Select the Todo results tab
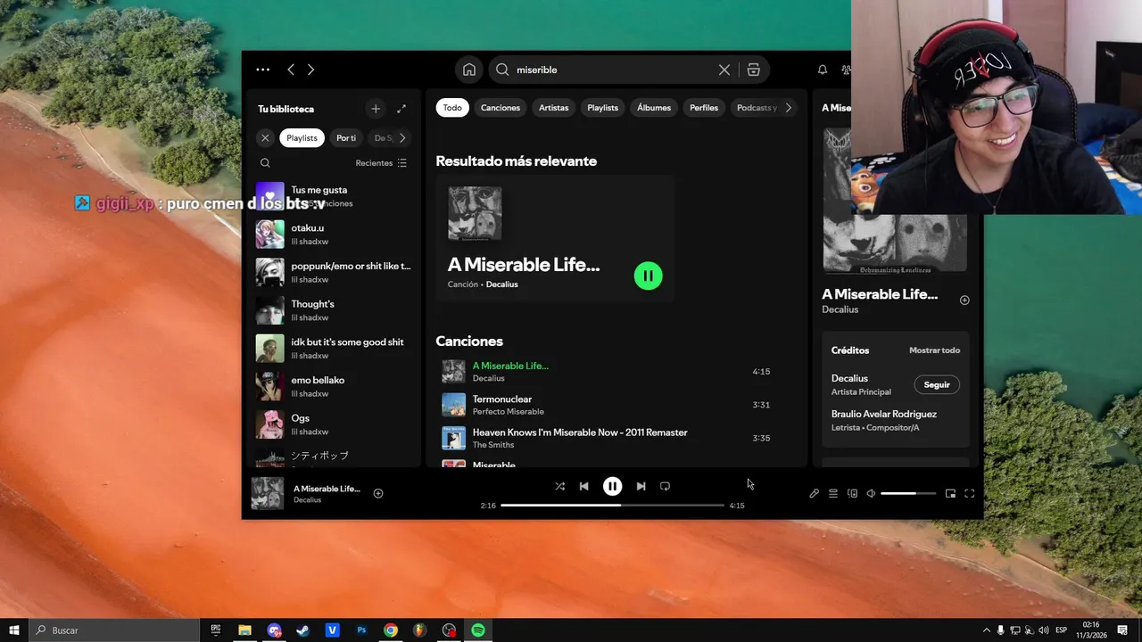The image size is (1142, 642). [x=452, y=108]
